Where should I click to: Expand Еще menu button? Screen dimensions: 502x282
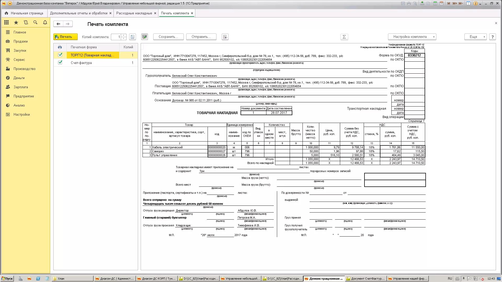pos(475,37)
